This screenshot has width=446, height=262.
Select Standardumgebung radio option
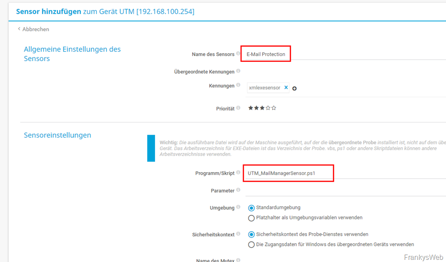click(x=251, y=208)
